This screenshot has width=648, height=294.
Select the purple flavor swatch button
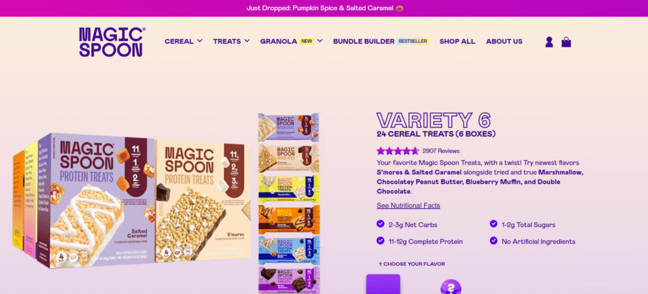[x=383, y=284]
